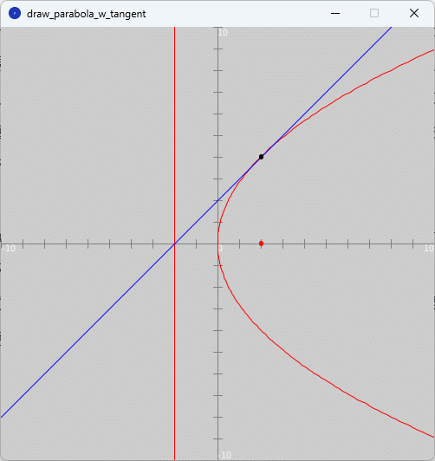The image size is (435, 461).
Task: Click the blue Processing app icon in title bar
Action: coord(15,13)
